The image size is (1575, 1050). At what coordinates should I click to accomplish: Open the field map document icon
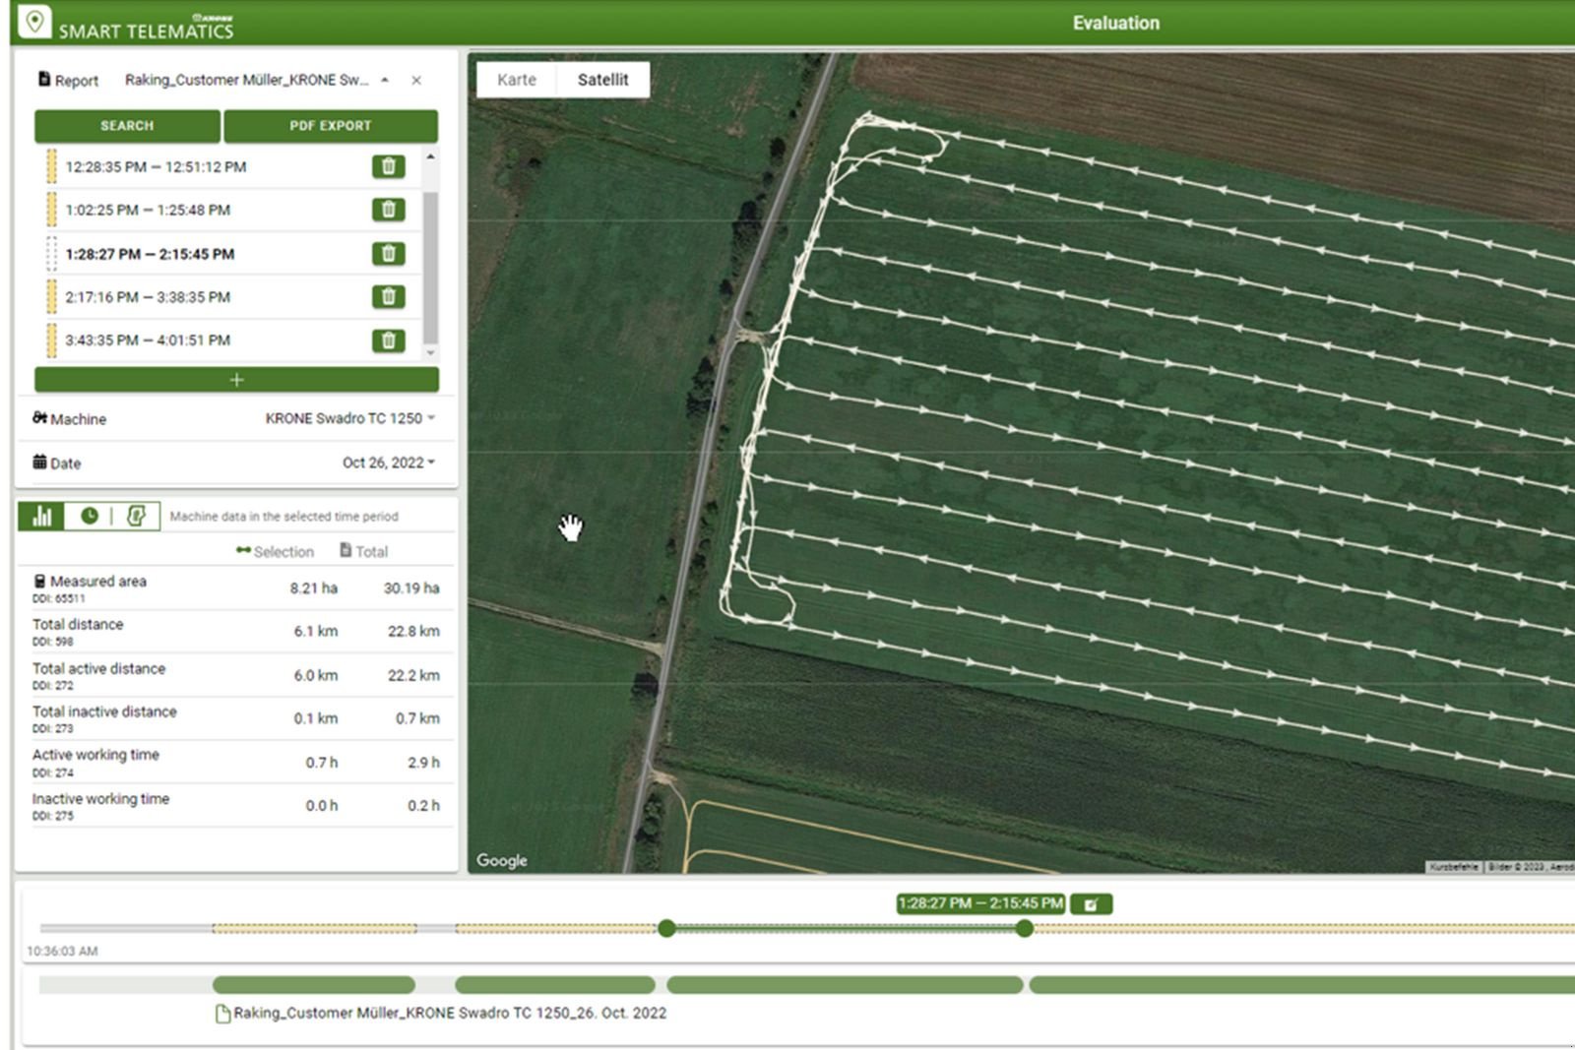coord(137,516)
